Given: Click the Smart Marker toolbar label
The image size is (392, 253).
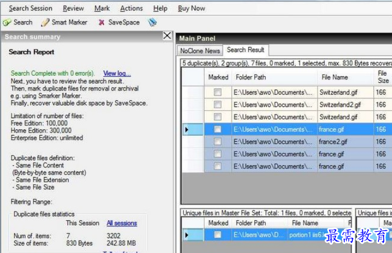Looking at the screenshot, I should 70,22.
